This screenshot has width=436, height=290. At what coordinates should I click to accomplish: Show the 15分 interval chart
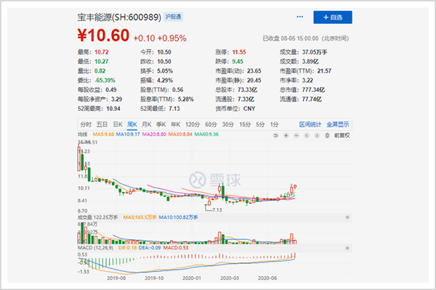coord(245,124)
